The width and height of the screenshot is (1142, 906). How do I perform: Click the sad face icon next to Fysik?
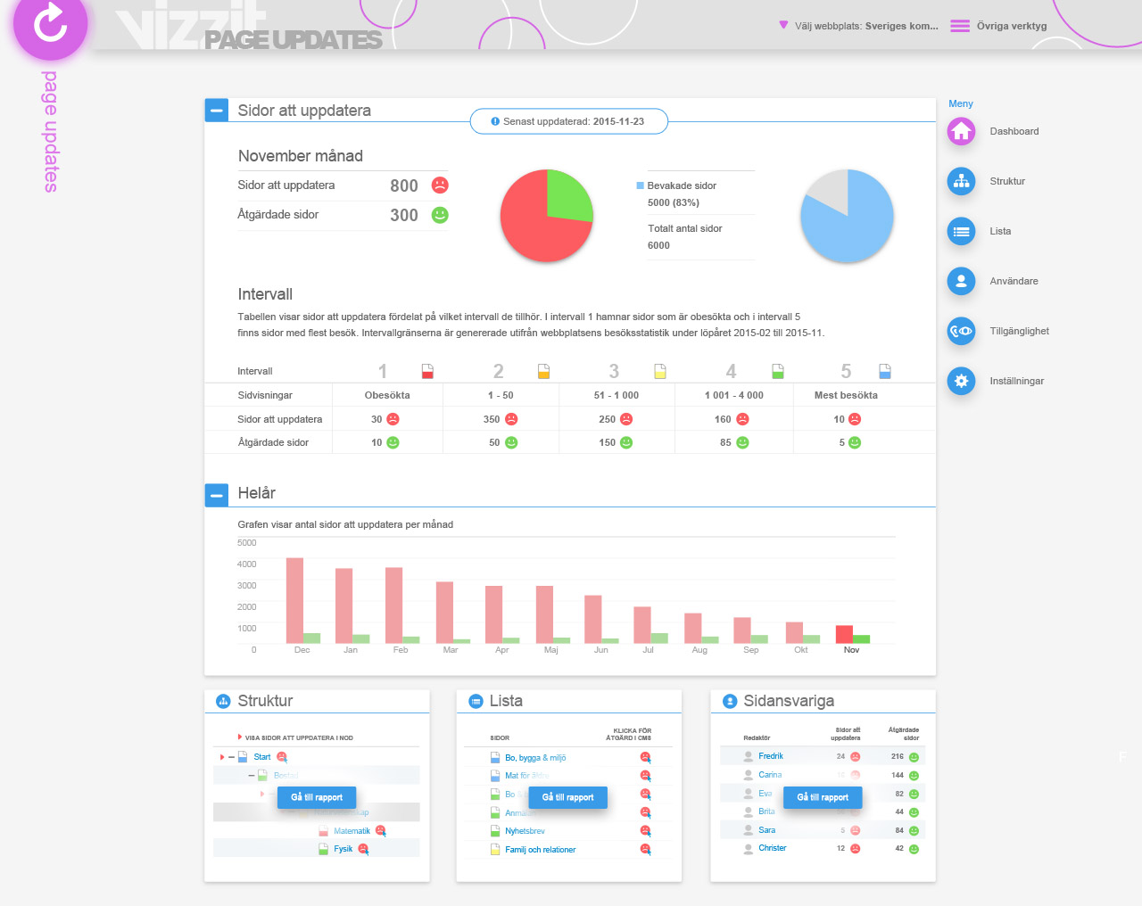363,850
